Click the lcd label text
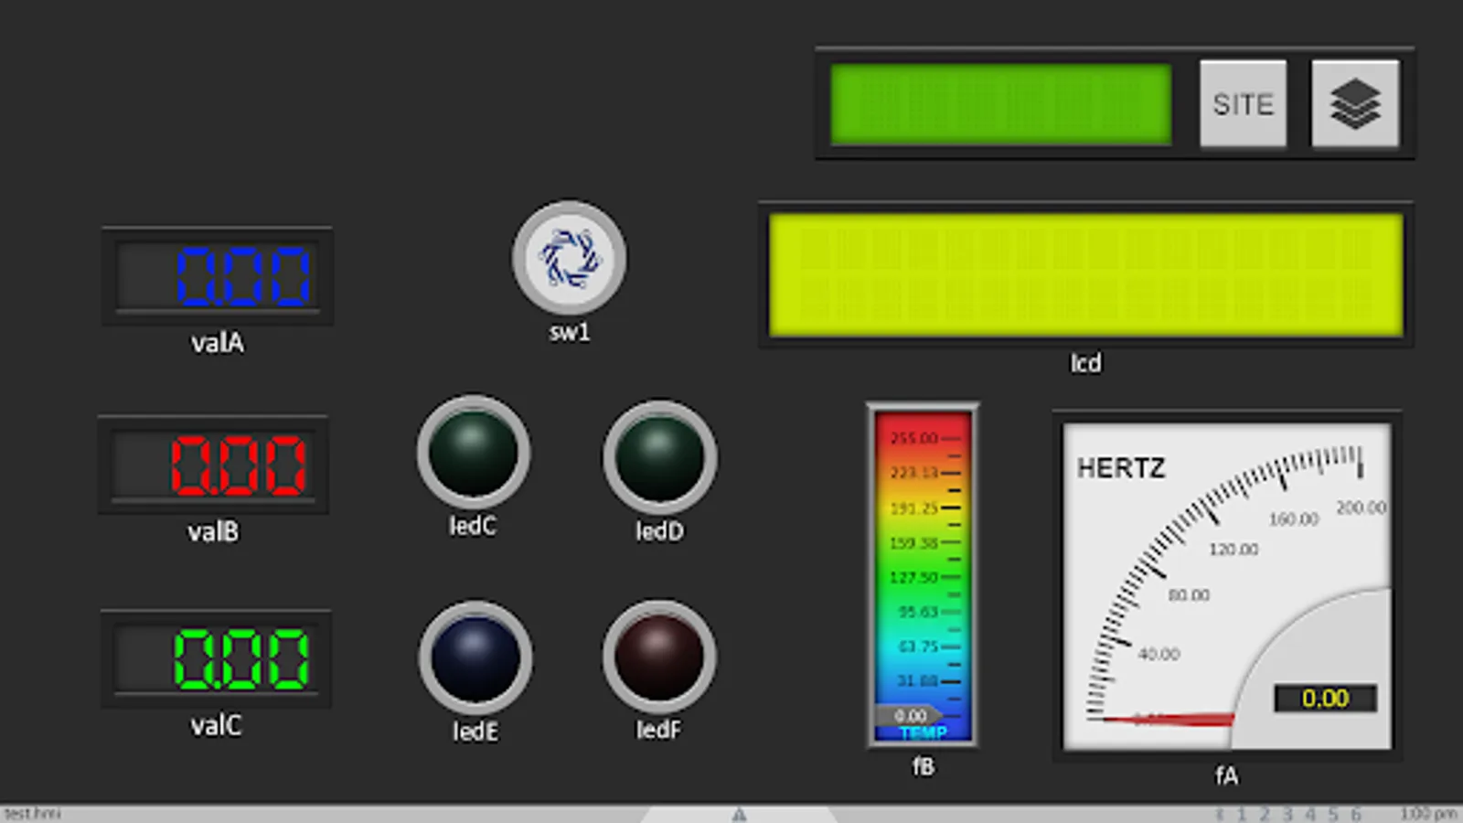1463x823 pixels. click(x=1086, y=363)
